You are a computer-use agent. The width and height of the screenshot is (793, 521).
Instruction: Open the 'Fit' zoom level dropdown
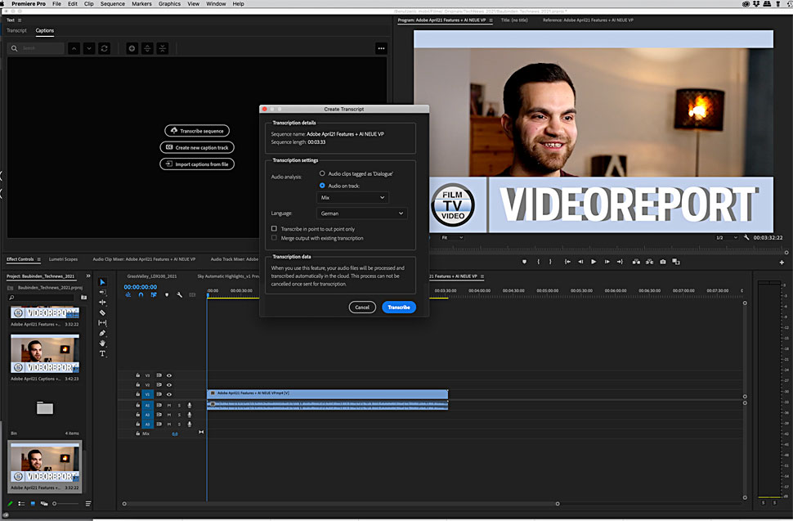coord(452,237)
